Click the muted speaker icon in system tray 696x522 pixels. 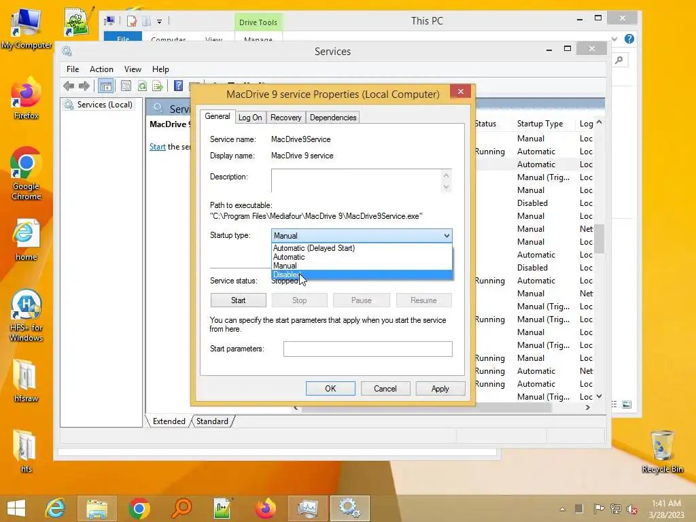tap(632, 508)
